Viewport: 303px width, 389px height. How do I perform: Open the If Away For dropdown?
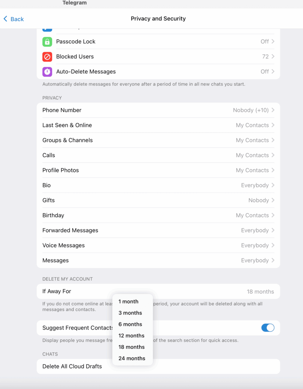[260, 292]
